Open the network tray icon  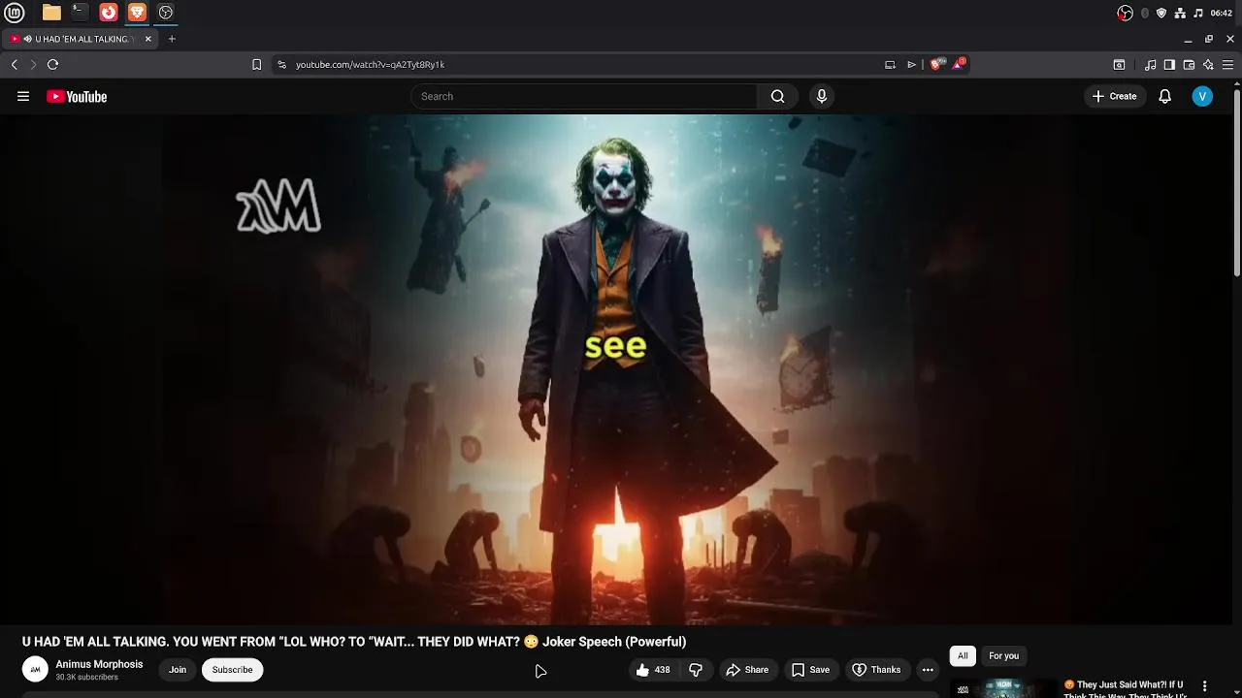pyautogui.click(x=1180, y=13)
